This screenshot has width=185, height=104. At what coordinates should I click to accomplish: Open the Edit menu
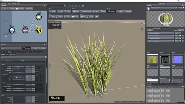(5, 3)
